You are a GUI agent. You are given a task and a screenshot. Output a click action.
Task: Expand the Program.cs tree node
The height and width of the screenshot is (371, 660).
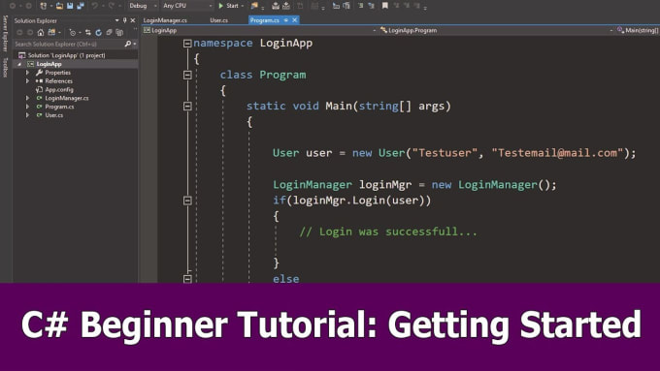tap(28, 107)
